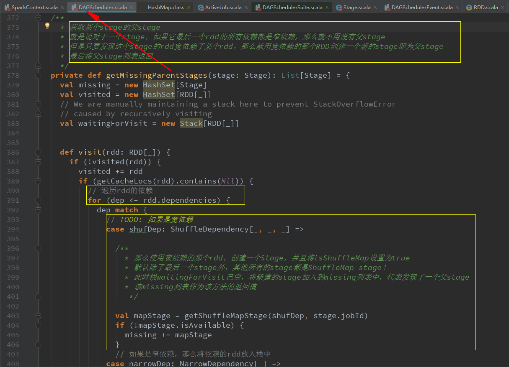Open the HashMap.class tab
Image resolution: width=509 pixels, height=367 pixels.
click(x=166, y=8)
